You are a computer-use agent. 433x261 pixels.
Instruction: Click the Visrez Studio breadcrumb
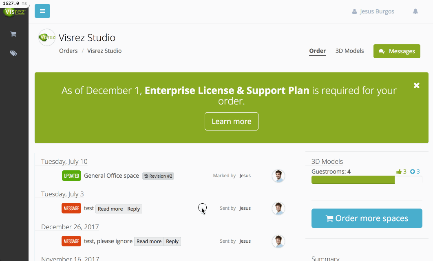[x=104, y=51]
